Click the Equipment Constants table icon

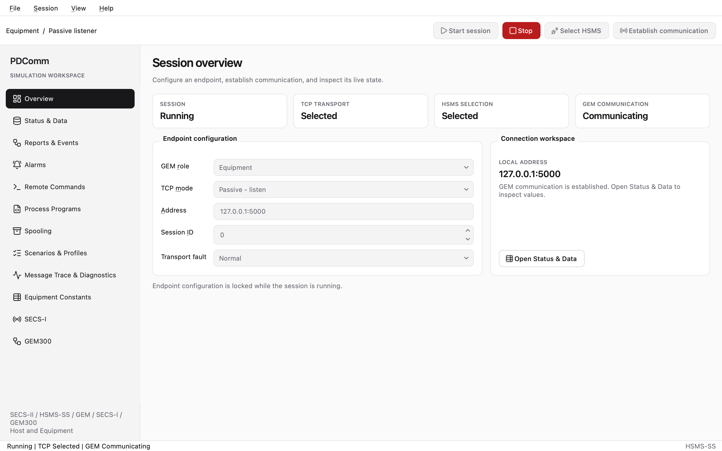[x=17, y=297]
